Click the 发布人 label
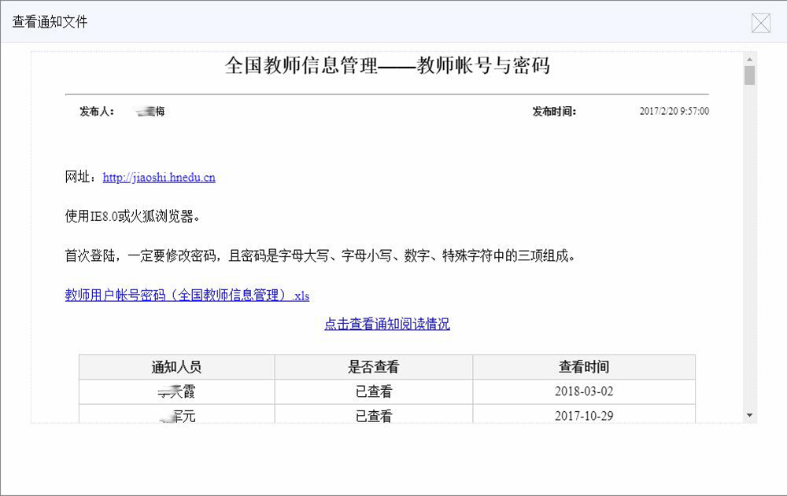This screenshot has height=496, width=787. coord(97,112)
